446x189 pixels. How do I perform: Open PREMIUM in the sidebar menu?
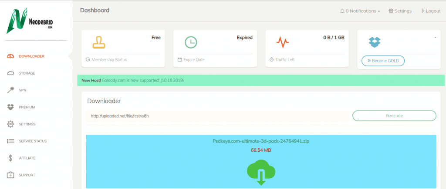(27, 107)
